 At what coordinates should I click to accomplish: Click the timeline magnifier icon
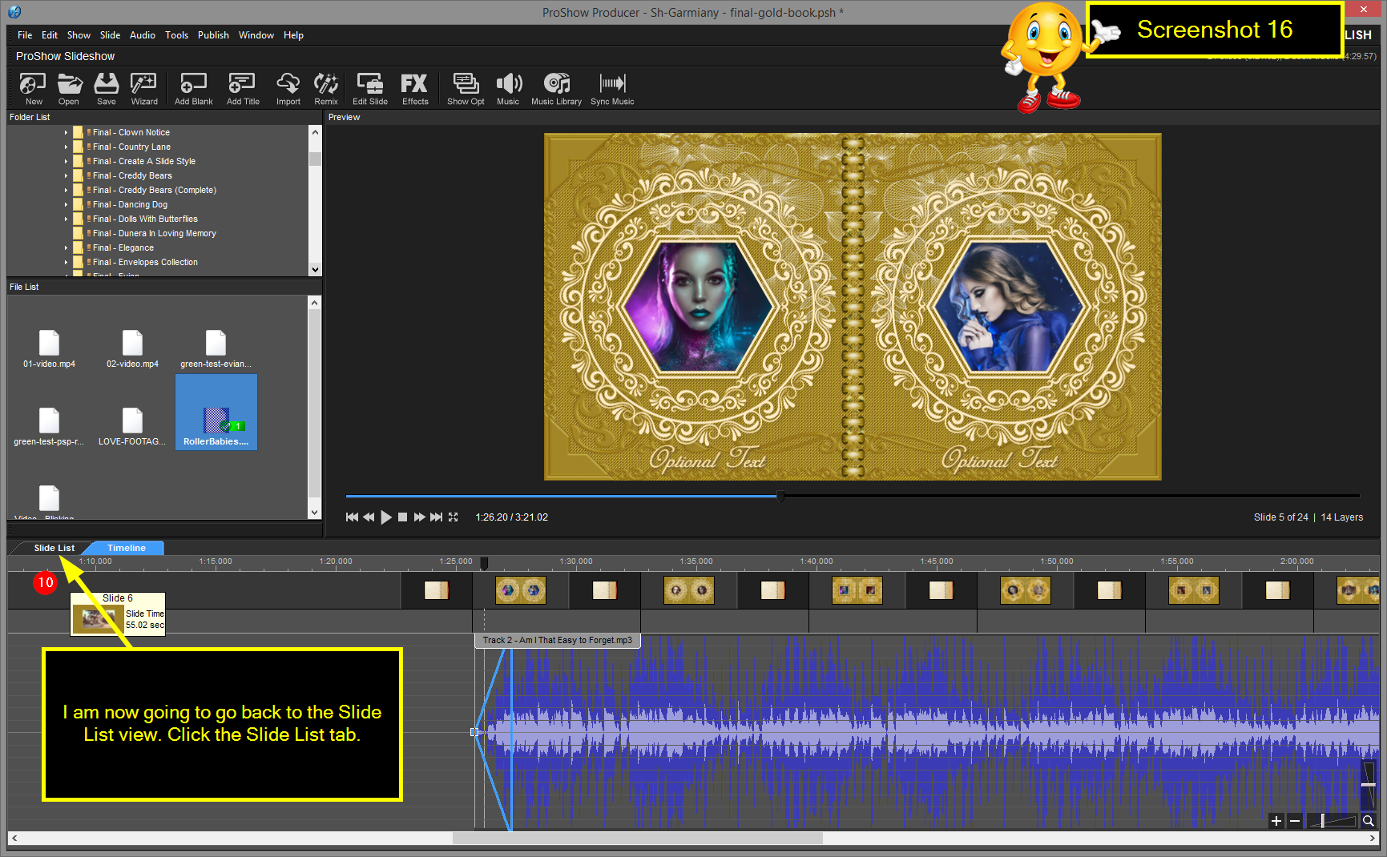pos(1369,821)
